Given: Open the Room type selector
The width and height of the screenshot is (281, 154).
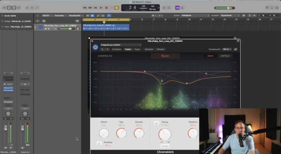Looking at the screenshot, I should pyautogui.click(x=165, y=56).
